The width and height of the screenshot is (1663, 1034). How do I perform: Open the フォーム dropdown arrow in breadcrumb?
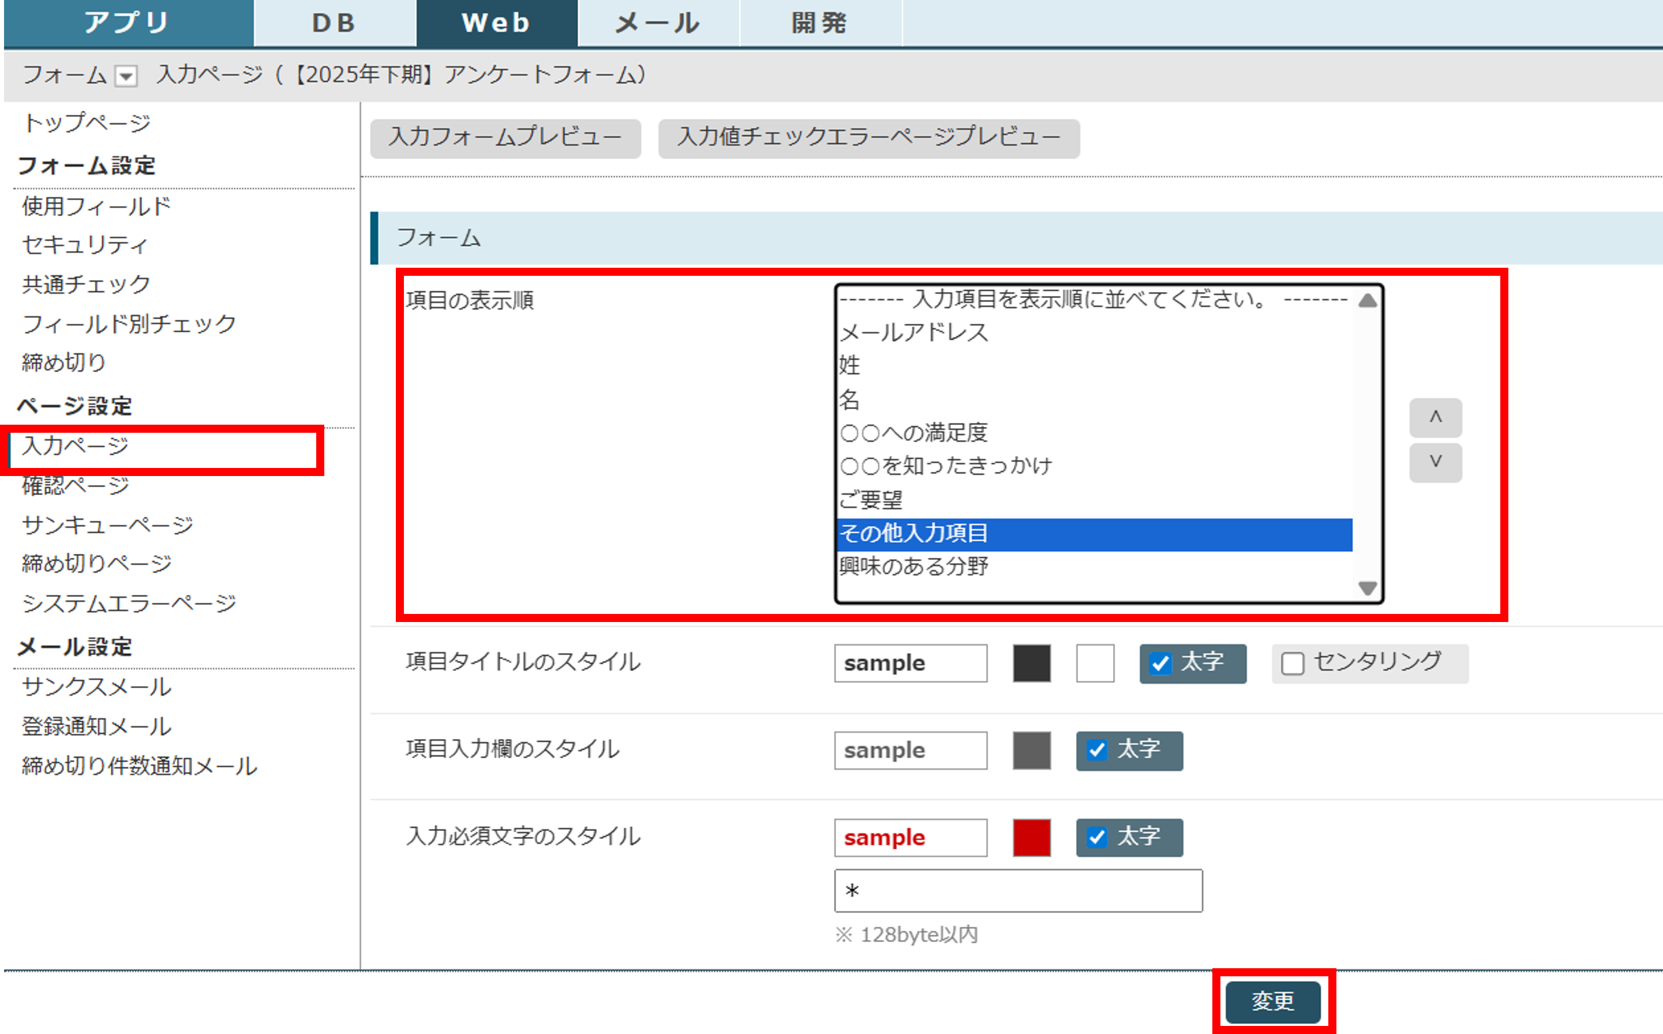point(126,76)
